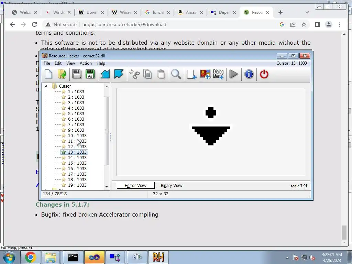This screenshot has height=264, width=352.
Task: Click the Save As floppy icon
Action: (90, 74)
